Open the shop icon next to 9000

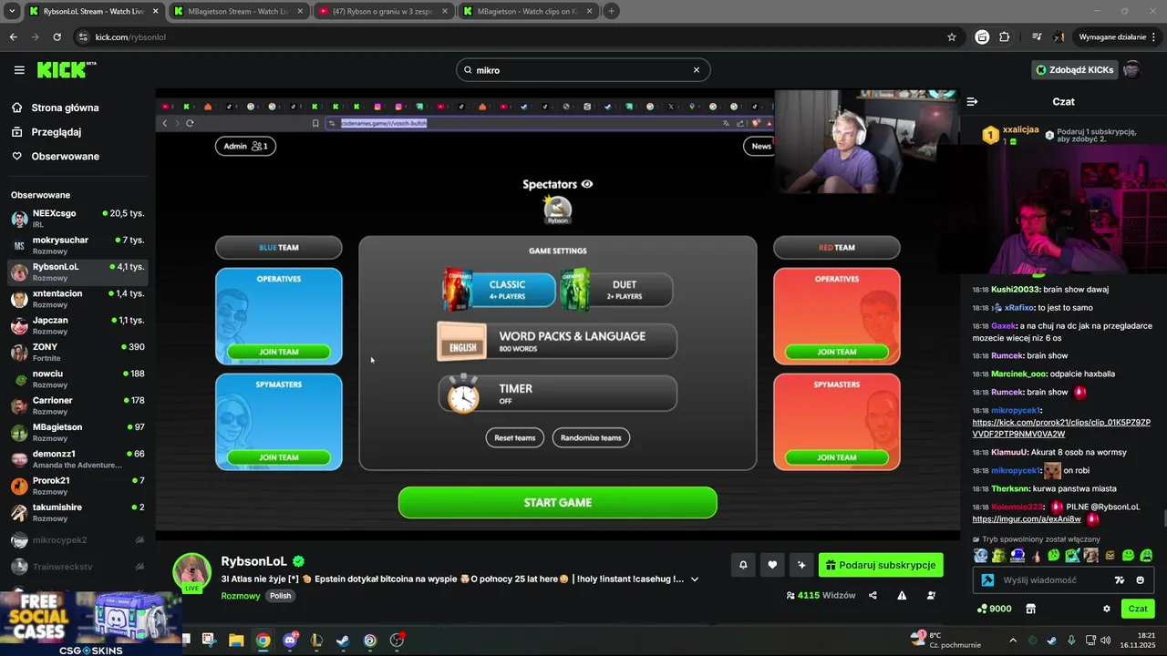(1031, 609)
